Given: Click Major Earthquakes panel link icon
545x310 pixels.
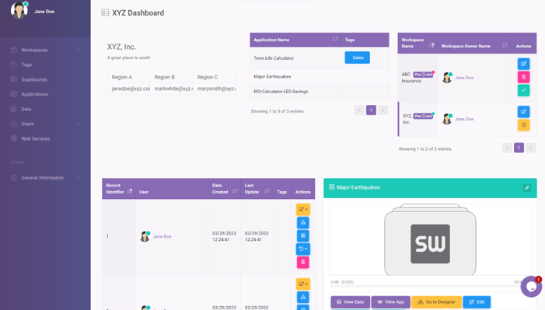Looking at the screenshot, I should [x=527, y=188].
